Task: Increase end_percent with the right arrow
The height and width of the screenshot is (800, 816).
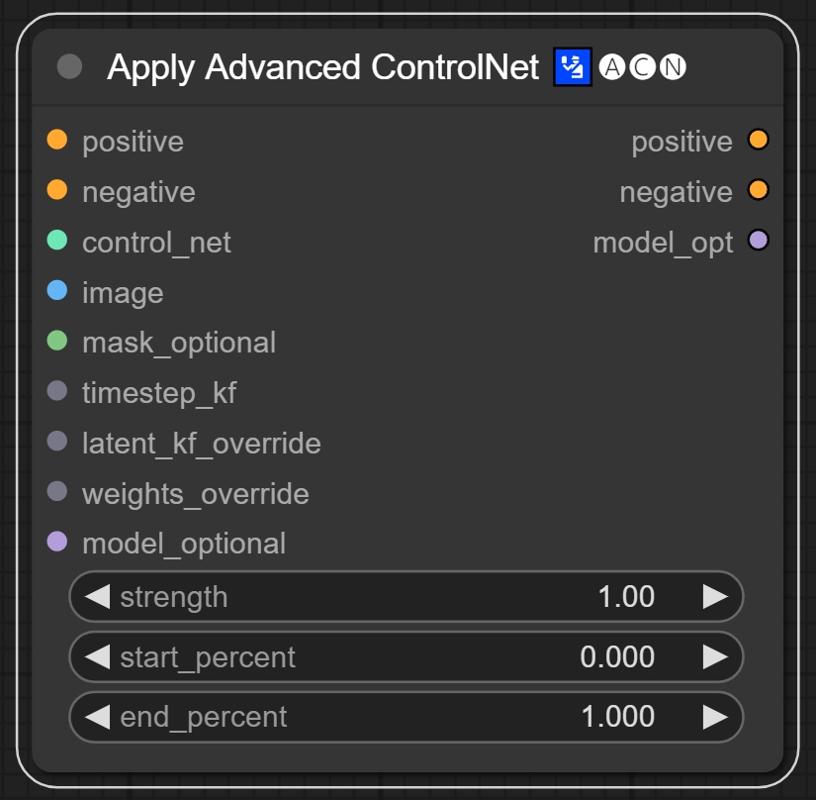Action: (715, 717)
